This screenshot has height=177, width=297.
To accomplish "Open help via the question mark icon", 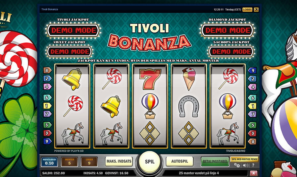I will (253, 165).
